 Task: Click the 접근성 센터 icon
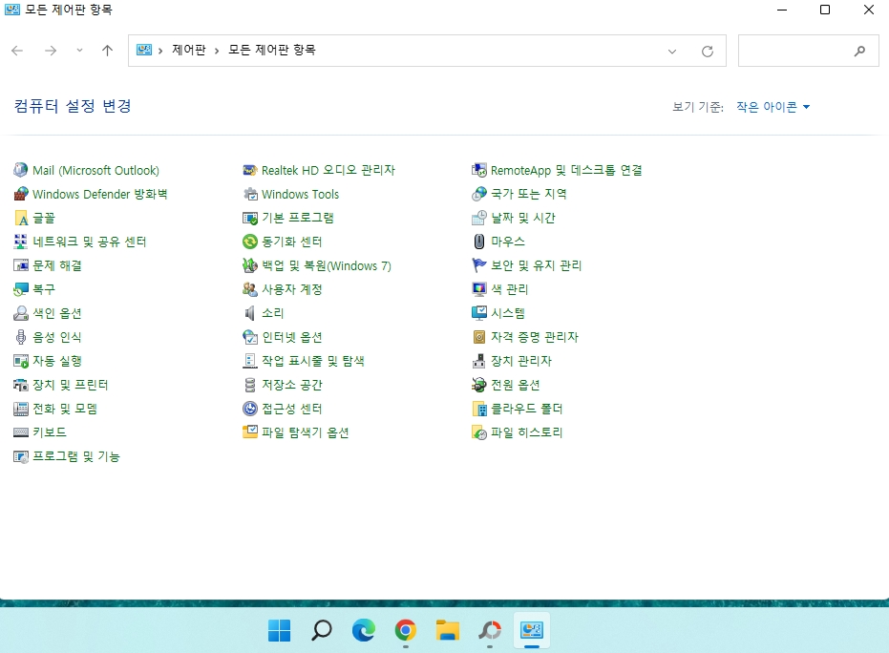(x=249, y=409)
